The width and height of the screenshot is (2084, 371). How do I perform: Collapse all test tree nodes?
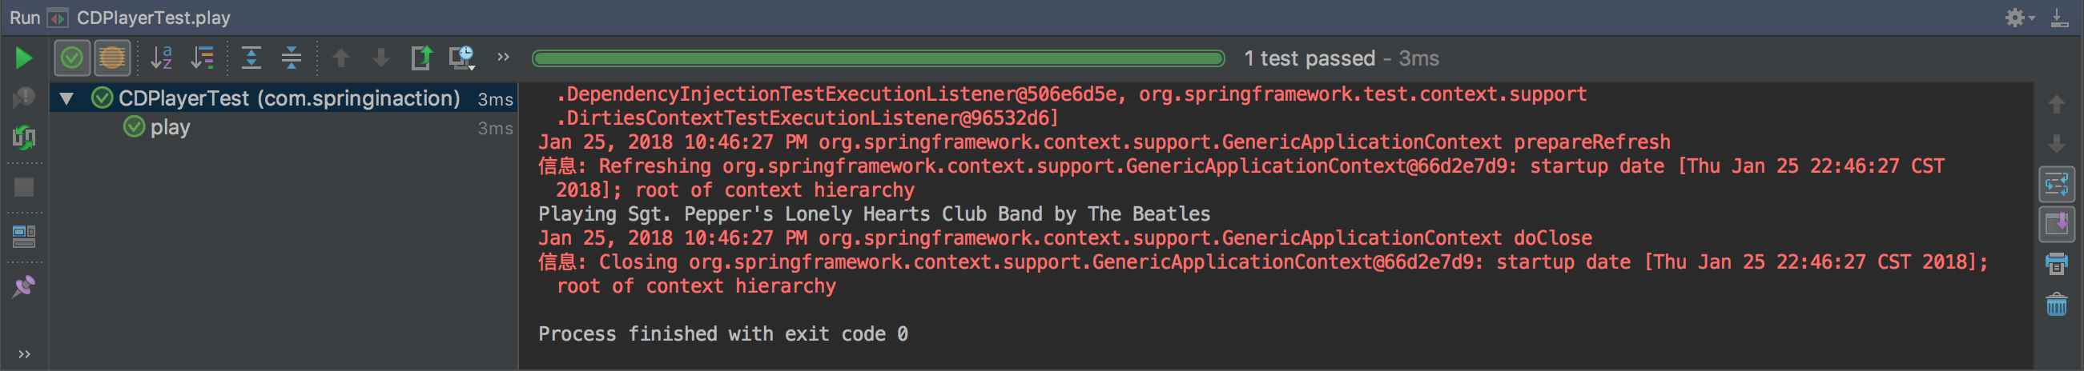click(x=292, y=58)
